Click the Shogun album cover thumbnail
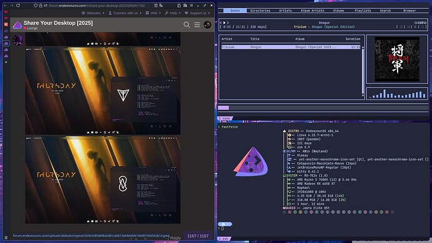 coord(397,59)
